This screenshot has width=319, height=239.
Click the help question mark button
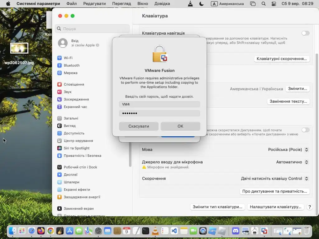coord(309,207)
